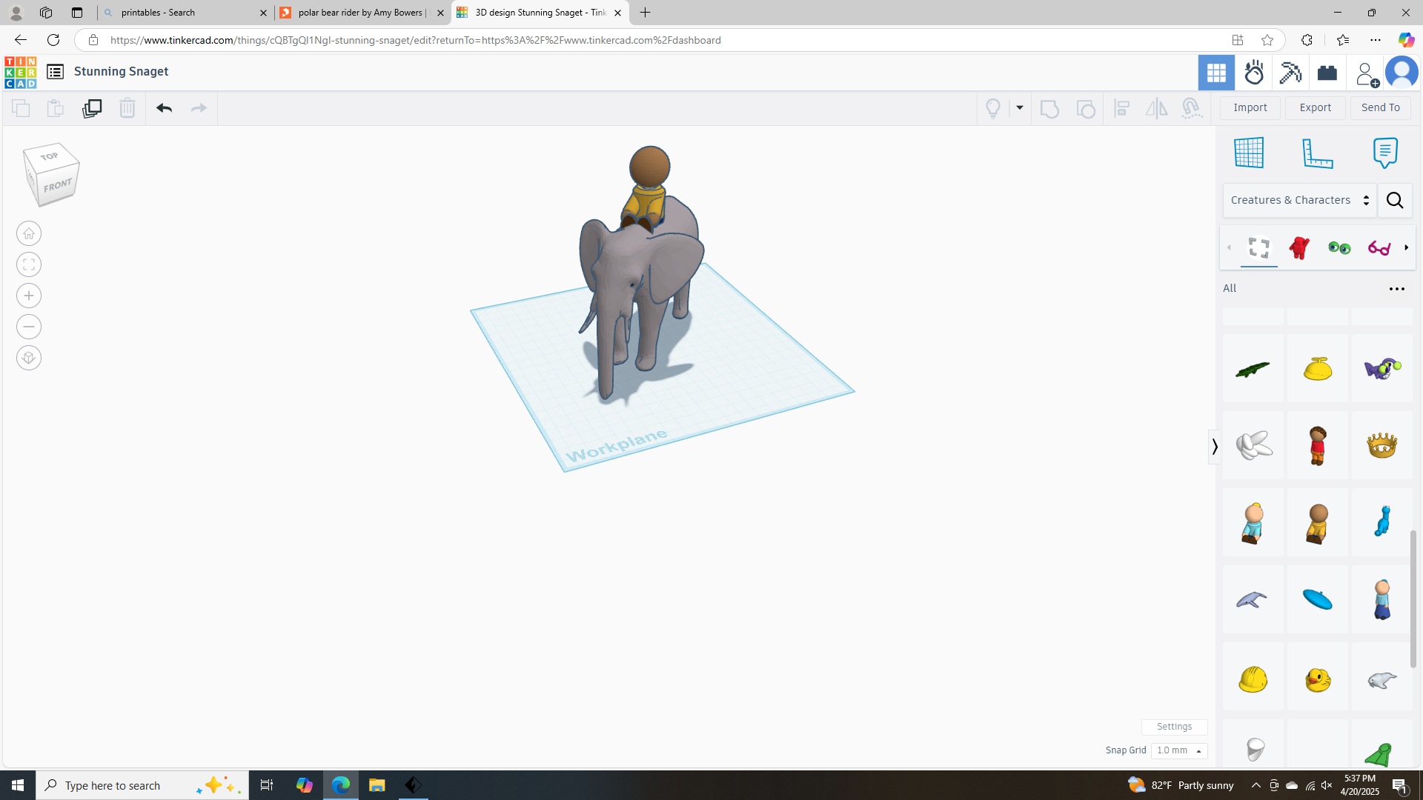Click the Align tool icon

click(1121, 108)
